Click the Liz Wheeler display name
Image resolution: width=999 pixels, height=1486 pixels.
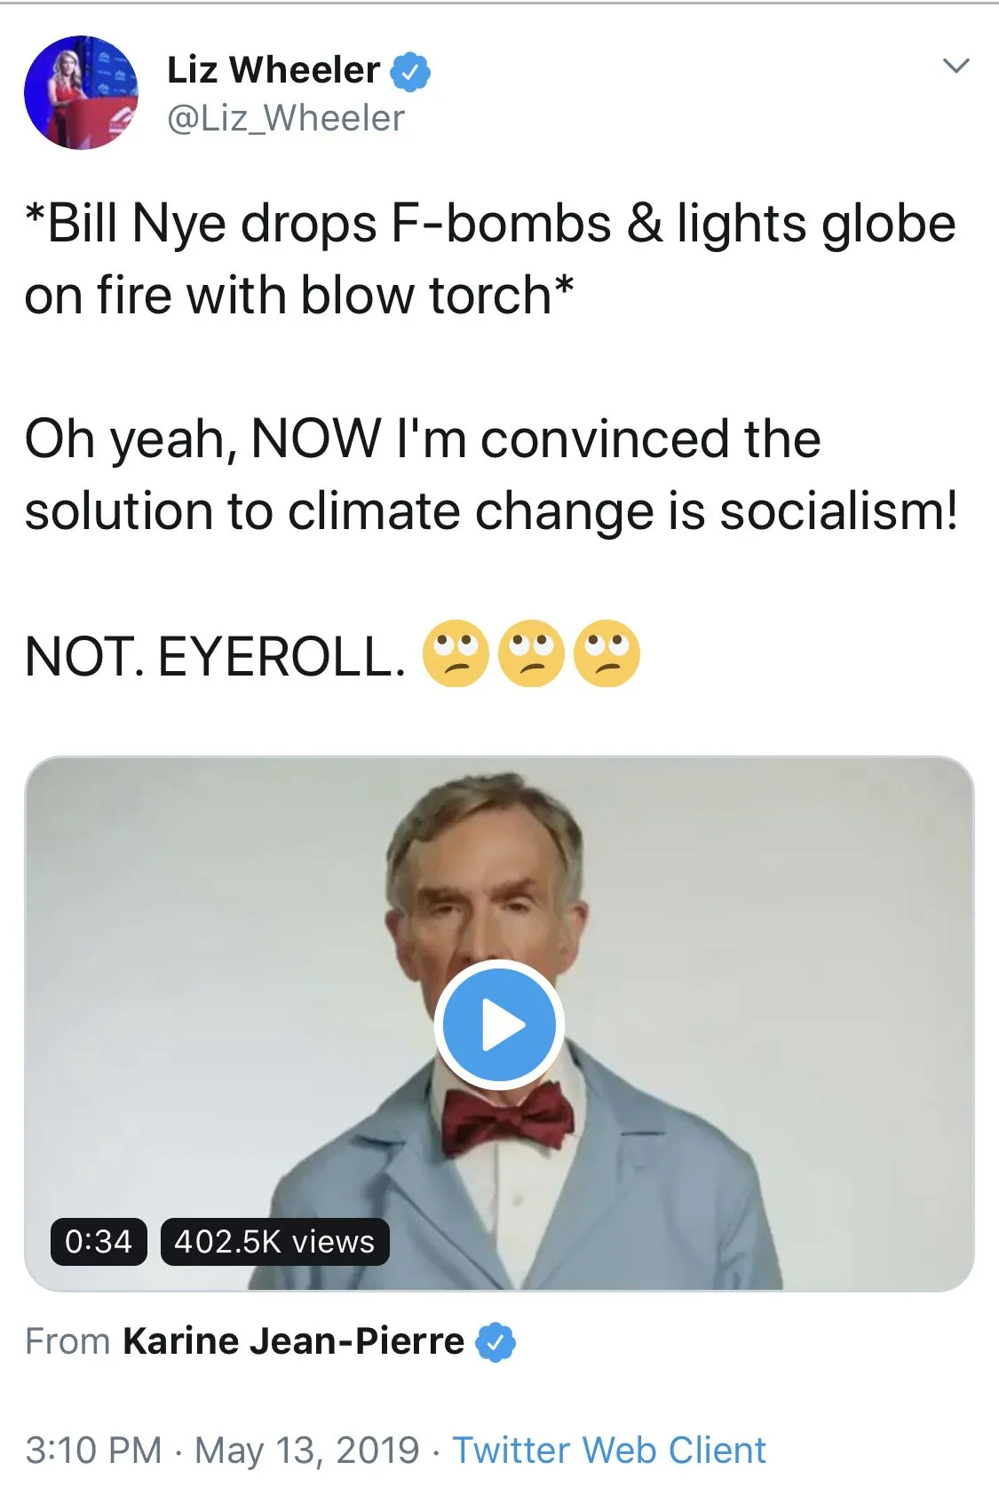click(274, 70)
